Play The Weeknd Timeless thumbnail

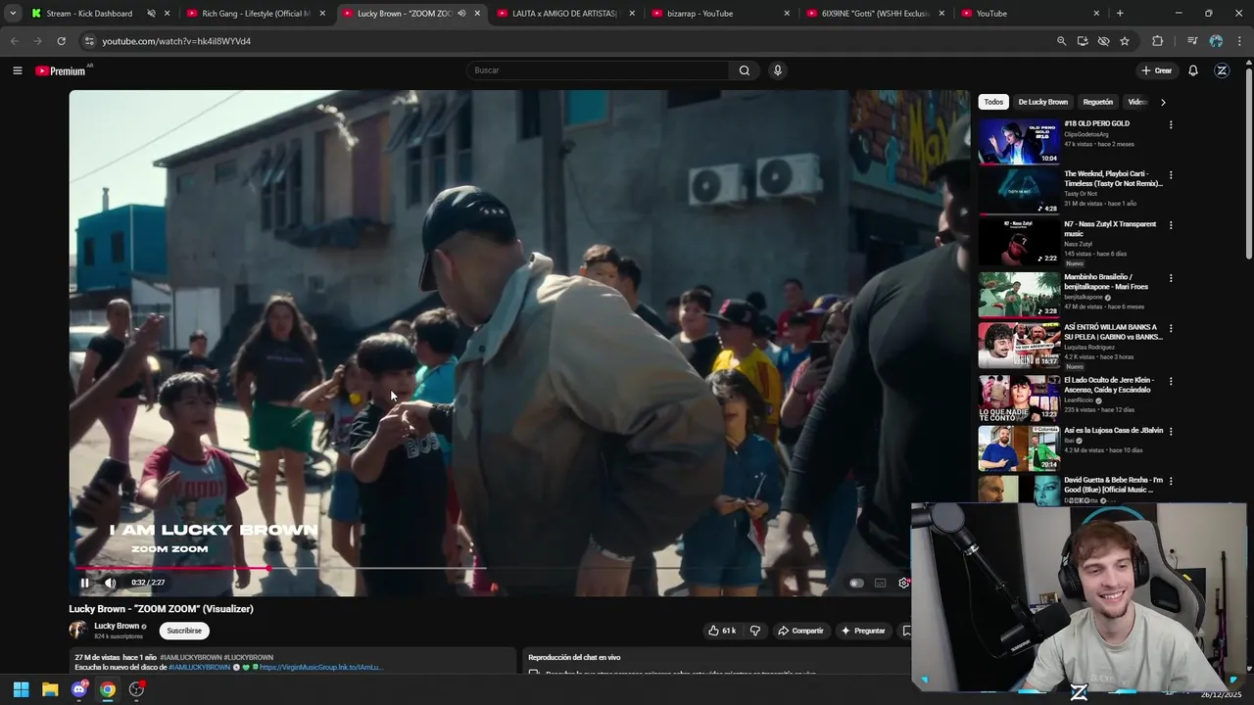1019,192
